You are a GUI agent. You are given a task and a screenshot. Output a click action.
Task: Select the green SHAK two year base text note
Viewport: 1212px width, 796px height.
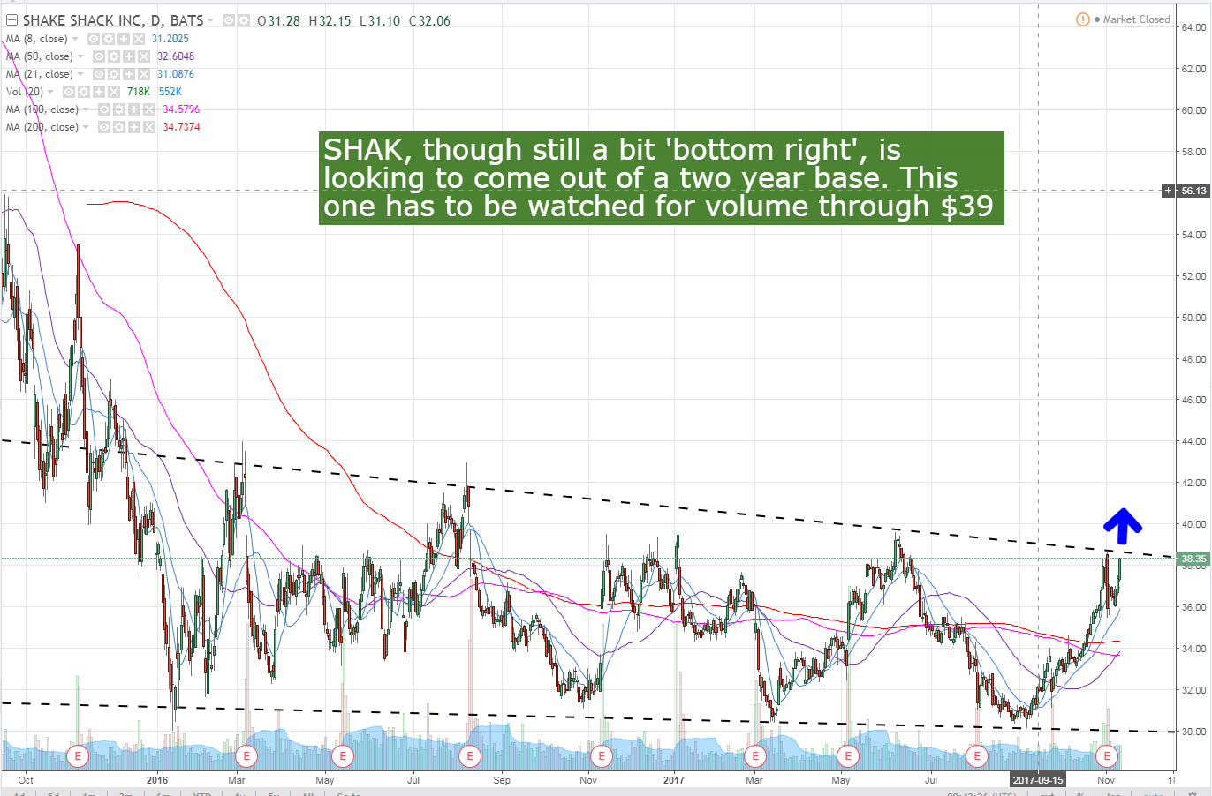point(662,177)
